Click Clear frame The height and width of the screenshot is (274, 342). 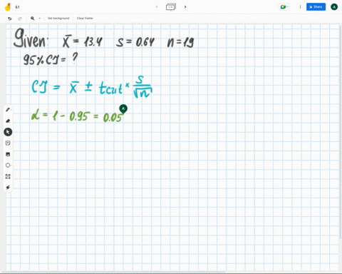[x=85, y=18]
